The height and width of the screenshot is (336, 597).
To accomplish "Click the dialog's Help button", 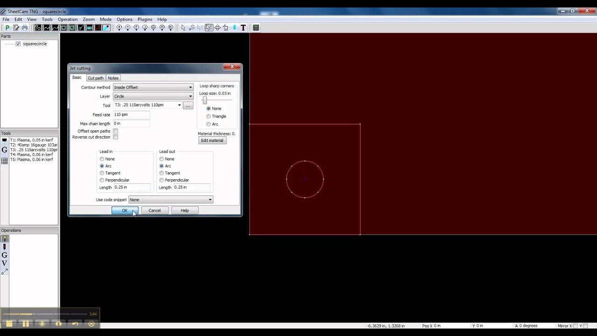I will 185,210.
